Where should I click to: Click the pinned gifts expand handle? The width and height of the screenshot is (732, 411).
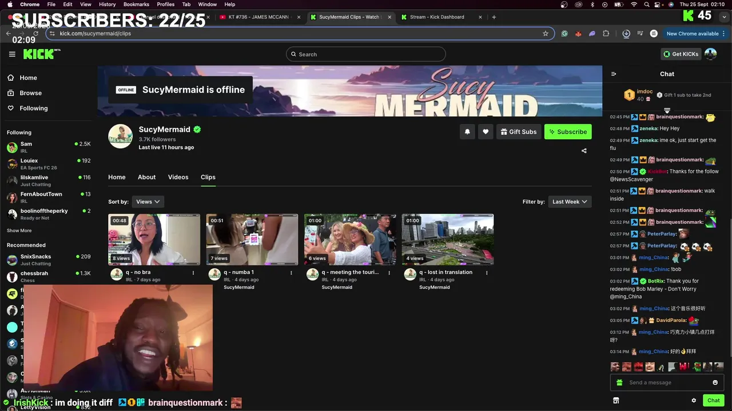(667, 110)
